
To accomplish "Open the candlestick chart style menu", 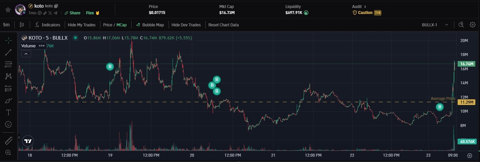I will 22,25.
